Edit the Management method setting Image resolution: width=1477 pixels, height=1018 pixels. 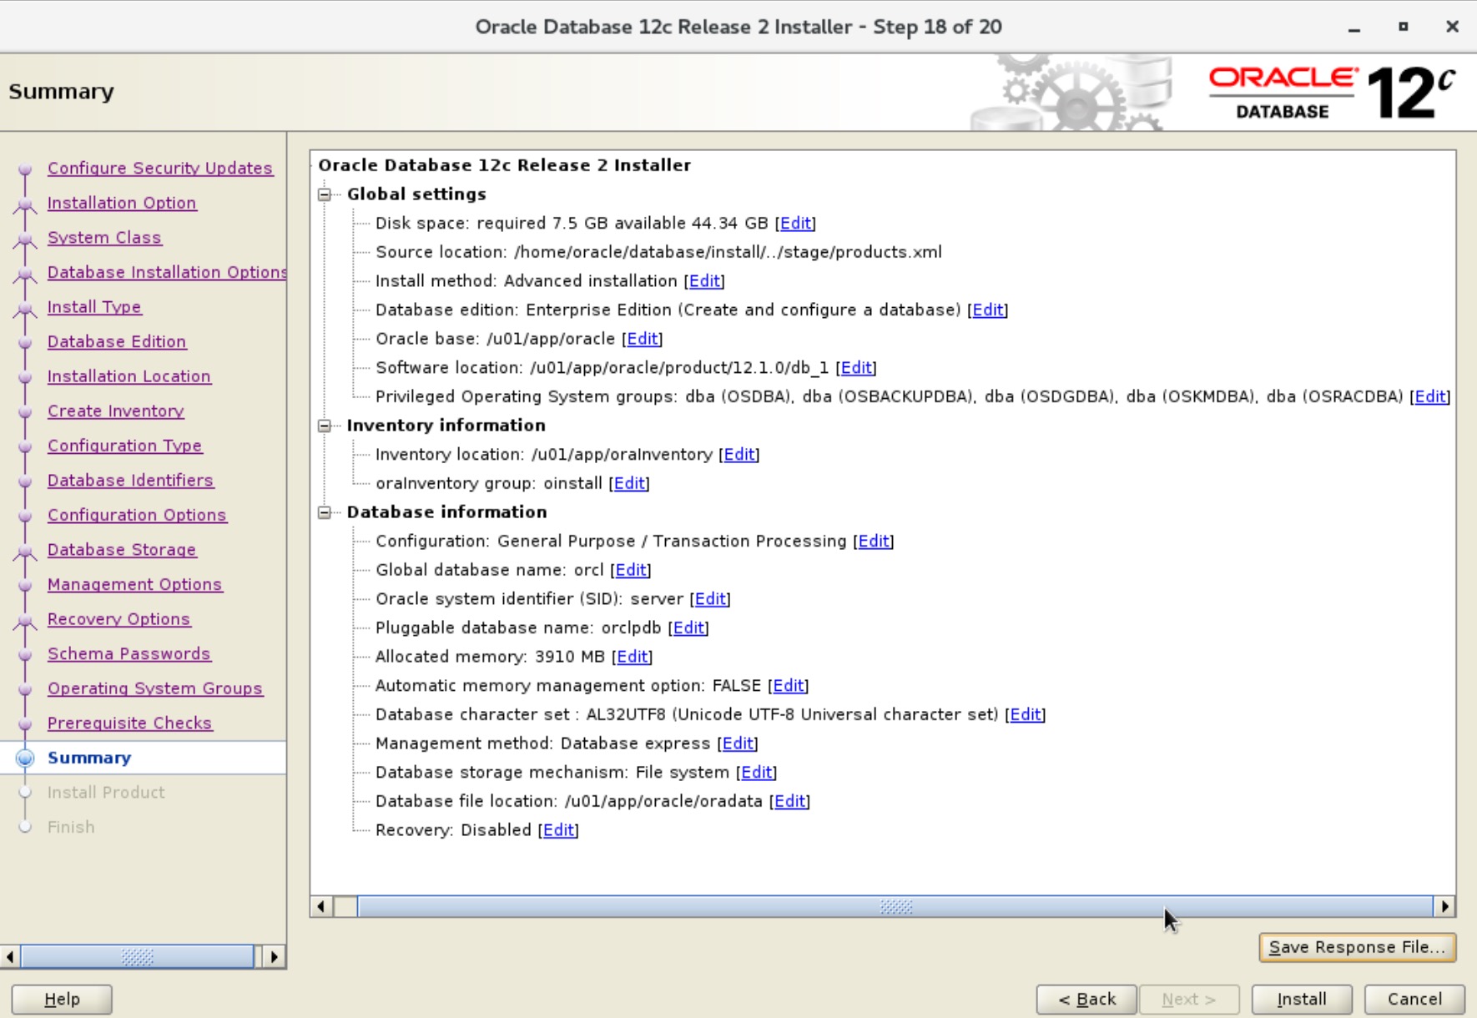[x=738, y=743]
